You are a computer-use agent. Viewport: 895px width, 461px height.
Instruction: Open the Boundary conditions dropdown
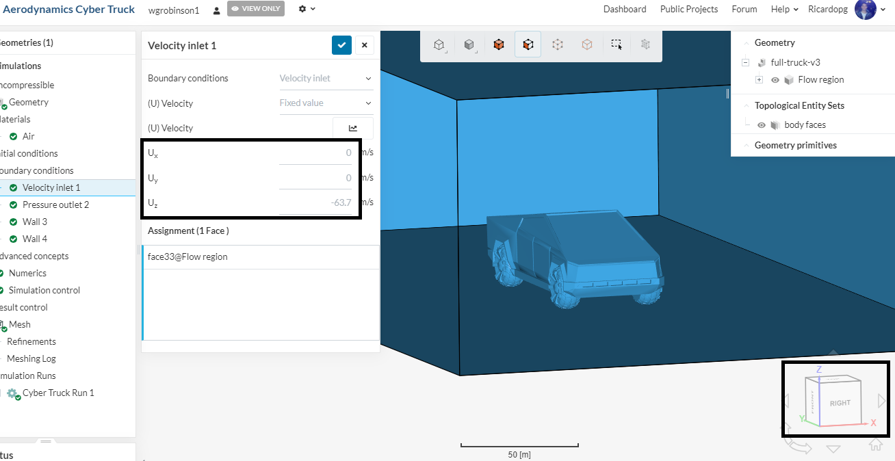[326, 78]
